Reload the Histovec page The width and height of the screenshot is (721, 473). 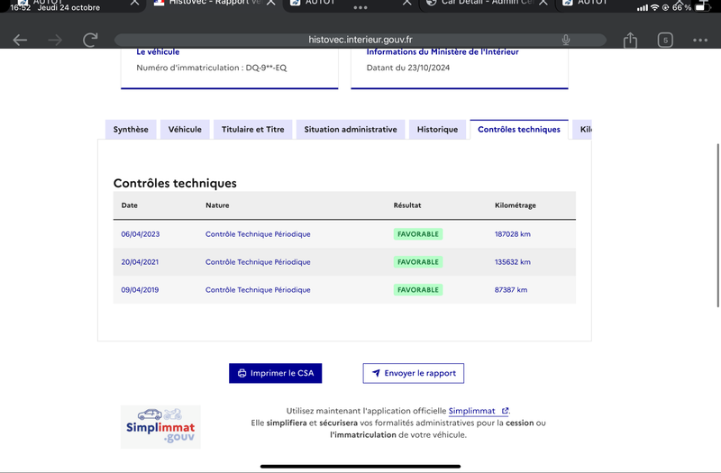click(90, 40)
